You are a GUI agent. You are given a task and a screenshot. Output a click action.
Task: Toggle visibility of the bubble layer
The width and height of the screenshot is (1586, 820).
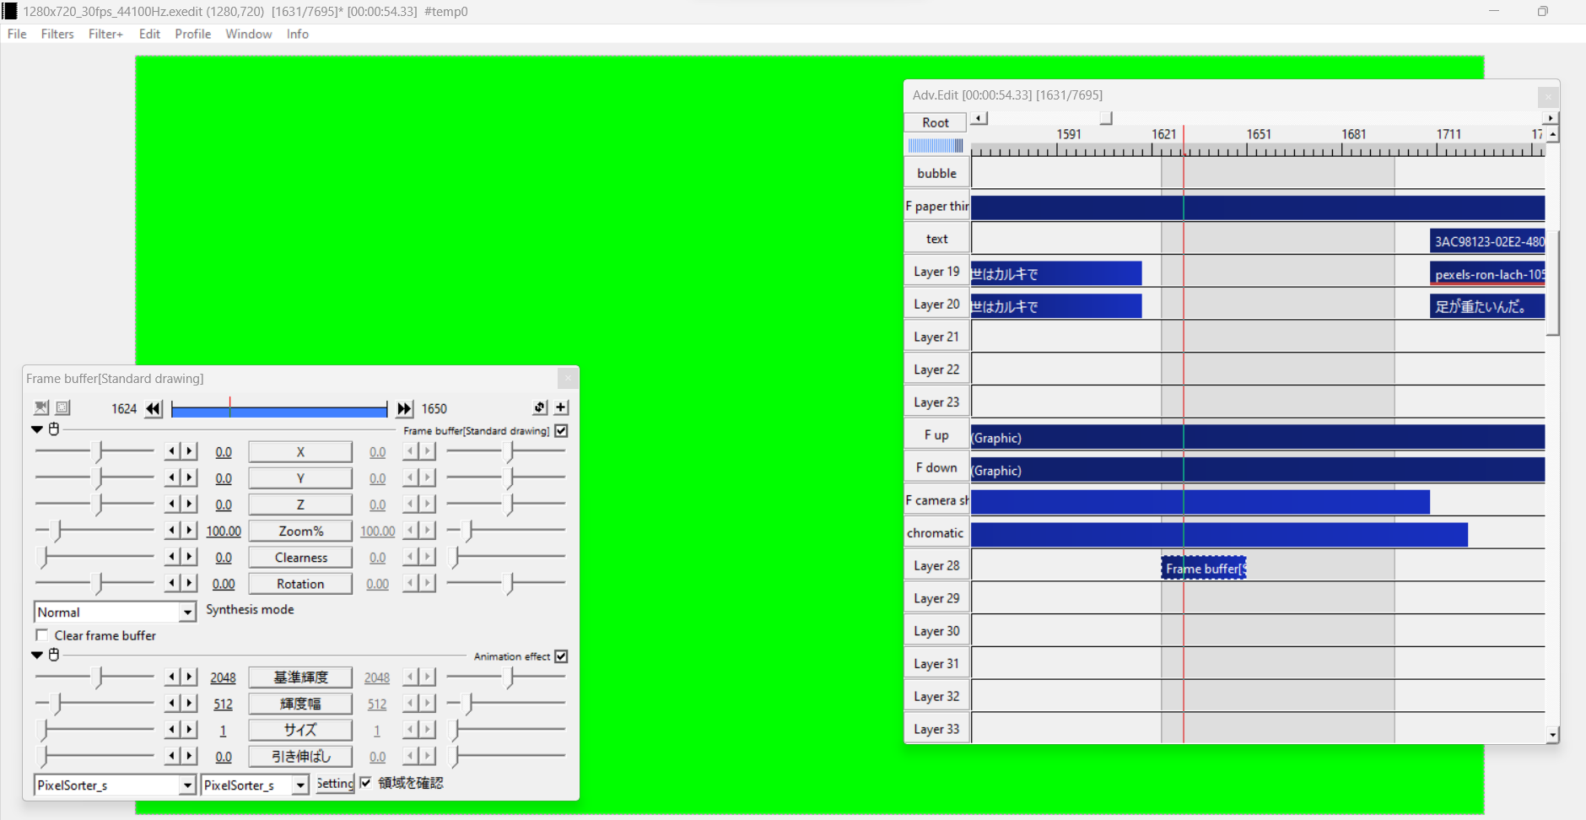pos(936,173)
